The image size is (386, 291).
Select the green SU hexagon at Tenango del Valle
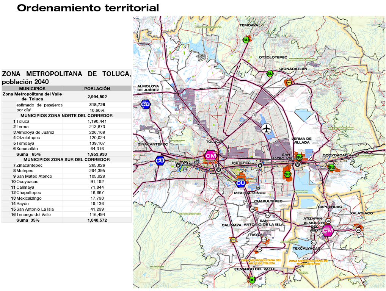pyautogui.click(x=252, y=280)
